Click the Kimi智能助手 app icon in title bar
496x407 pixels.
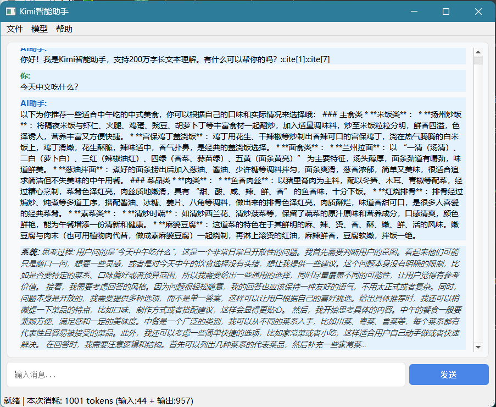point(11,12)
